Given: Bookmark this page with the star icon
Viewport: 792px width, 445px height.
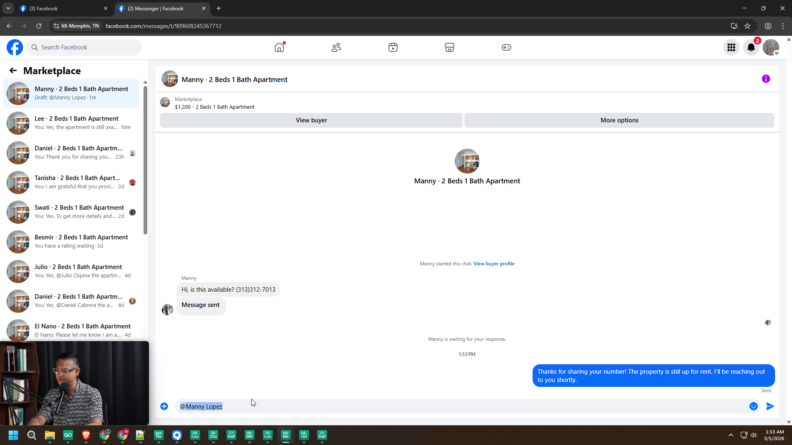Looking at the screenshot, I should point(747,26).
